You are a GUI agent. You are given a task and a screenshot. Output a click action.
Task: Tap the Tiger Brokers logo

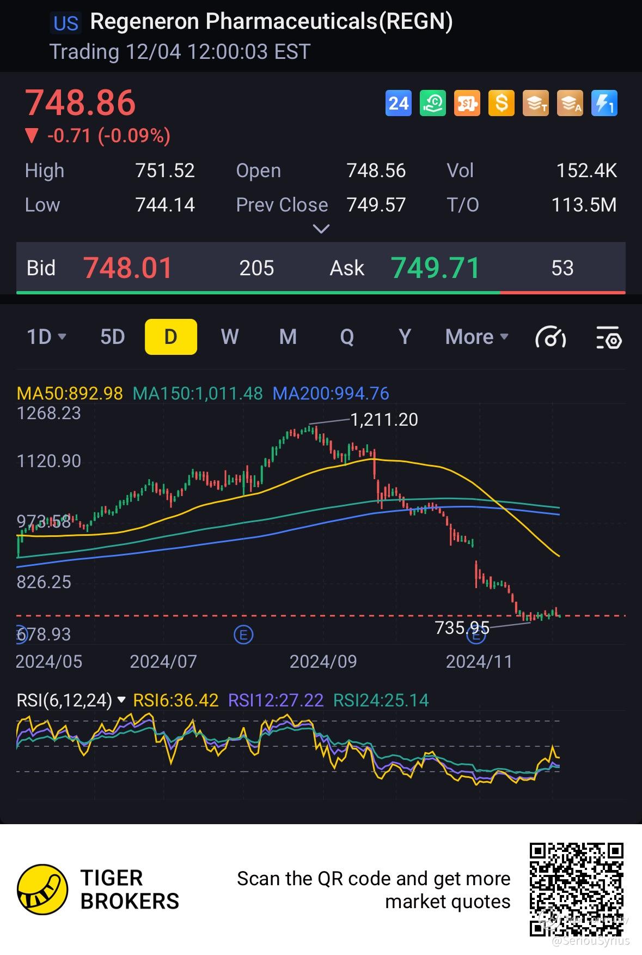pos(42,890)
